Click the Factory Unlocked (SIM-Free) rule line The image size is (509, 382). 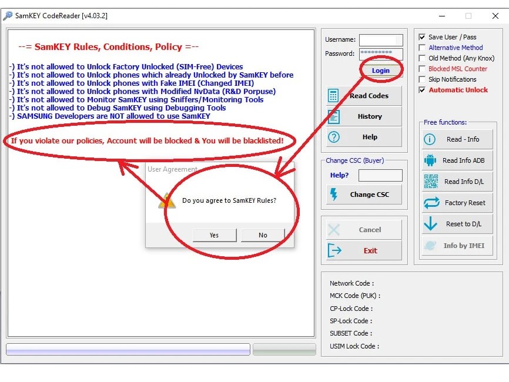[126, 66]
